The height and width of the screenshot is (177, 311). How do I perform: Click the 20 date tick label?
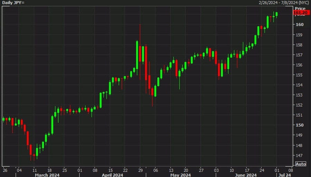tap(186, 170)
